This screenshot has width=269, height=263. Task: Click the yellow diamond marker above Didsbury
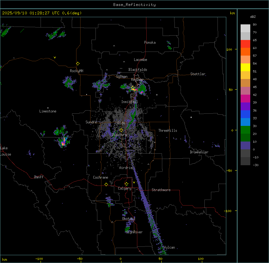pos(121,130)
